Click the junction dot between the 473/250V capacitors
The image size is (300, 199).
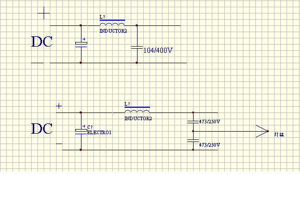click(x=193, y=131)
